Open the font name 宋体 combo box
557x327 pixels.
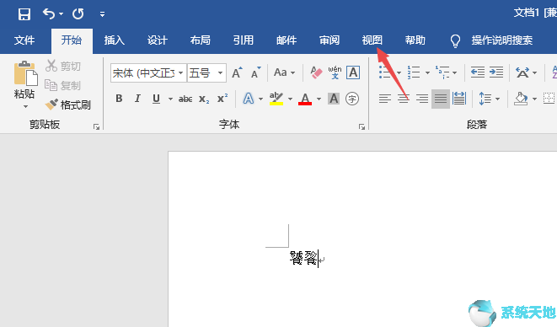[x=148, y=73]
